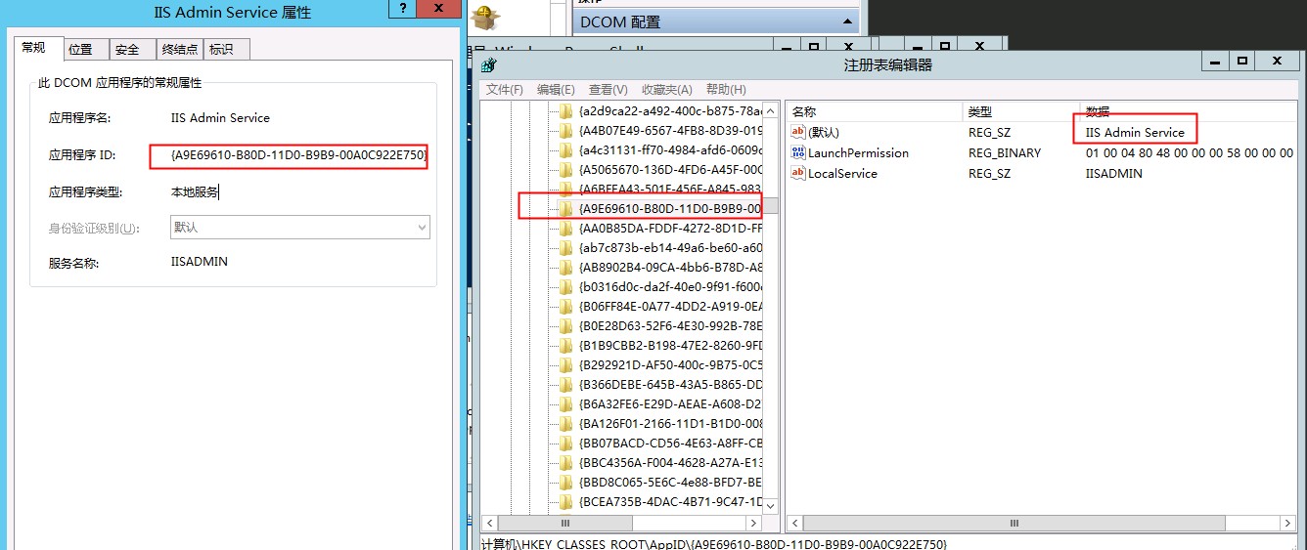Switch to the 安全 tab
This screenshot has width=1307, height=550.
(127, 50)
